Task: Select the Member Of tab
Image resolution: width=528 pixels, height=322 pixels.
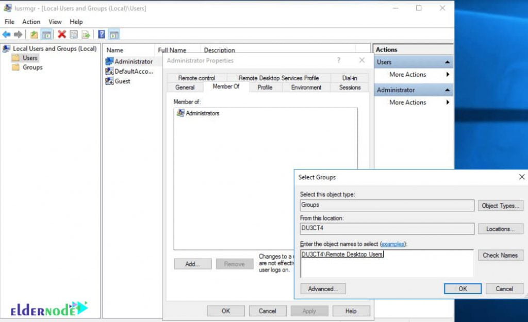Action: point(226,87)
